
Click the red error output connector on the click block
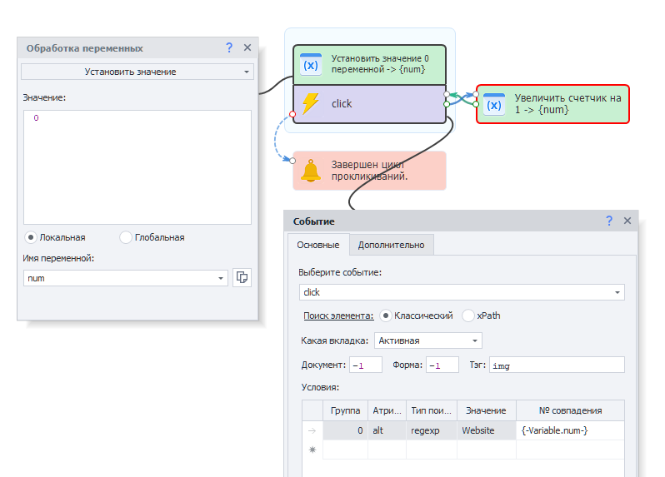click(x=292, y=114)
